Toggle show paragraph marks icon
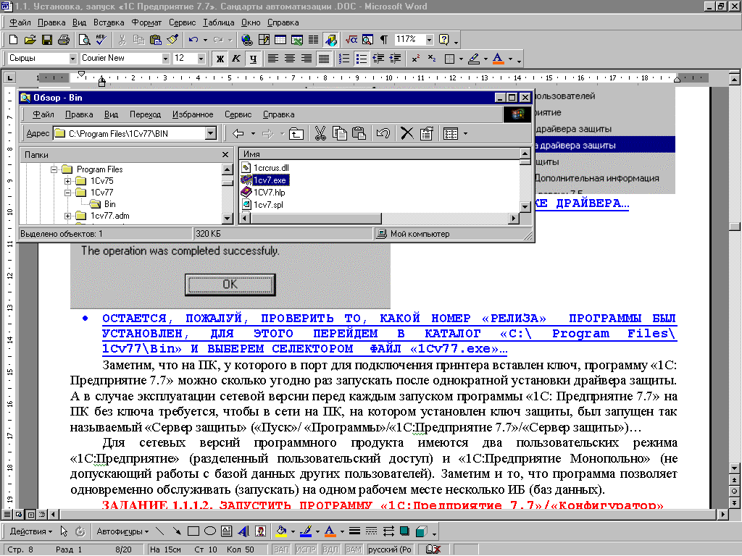Image resolution: width=742 pixels, height=556 pixels. coord(384,40)
